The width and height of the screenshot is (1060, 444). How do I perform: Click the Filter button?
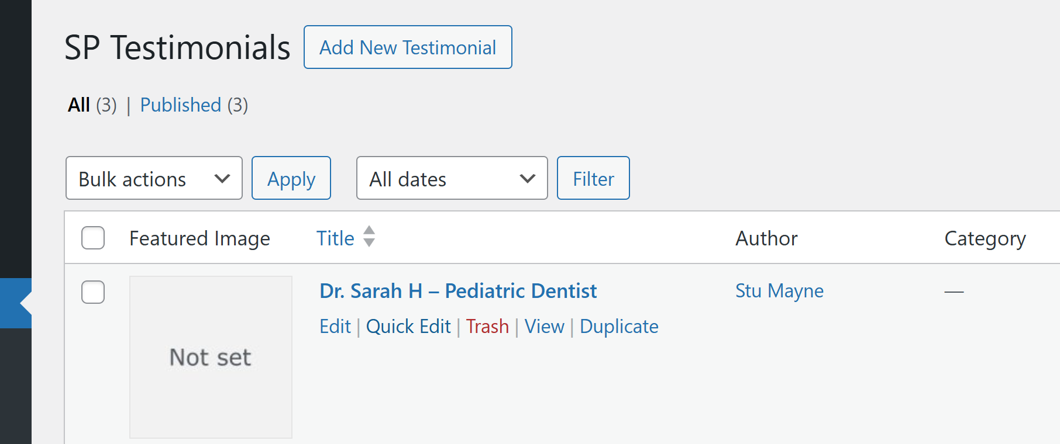[x=593, y=178]
